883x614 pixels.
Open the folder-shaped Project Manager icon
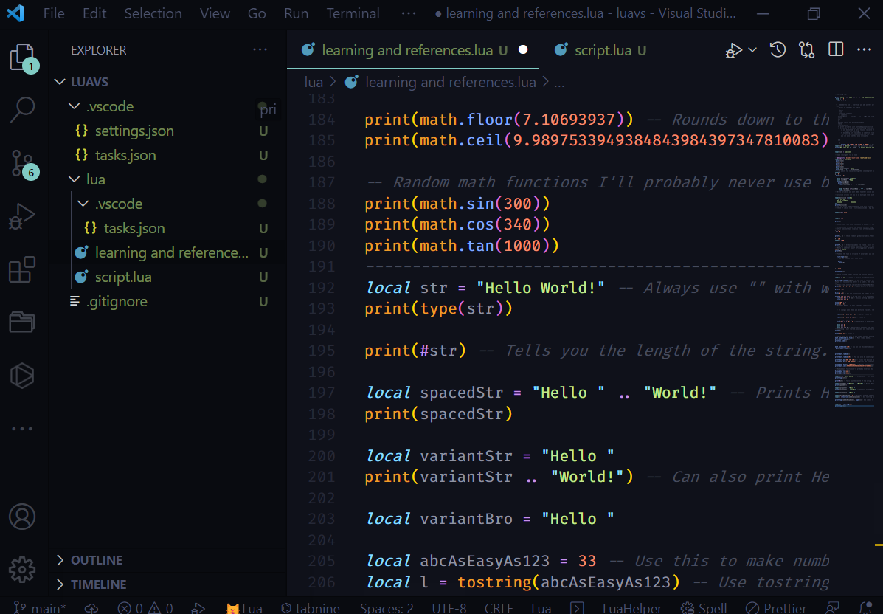pos(23,322)
